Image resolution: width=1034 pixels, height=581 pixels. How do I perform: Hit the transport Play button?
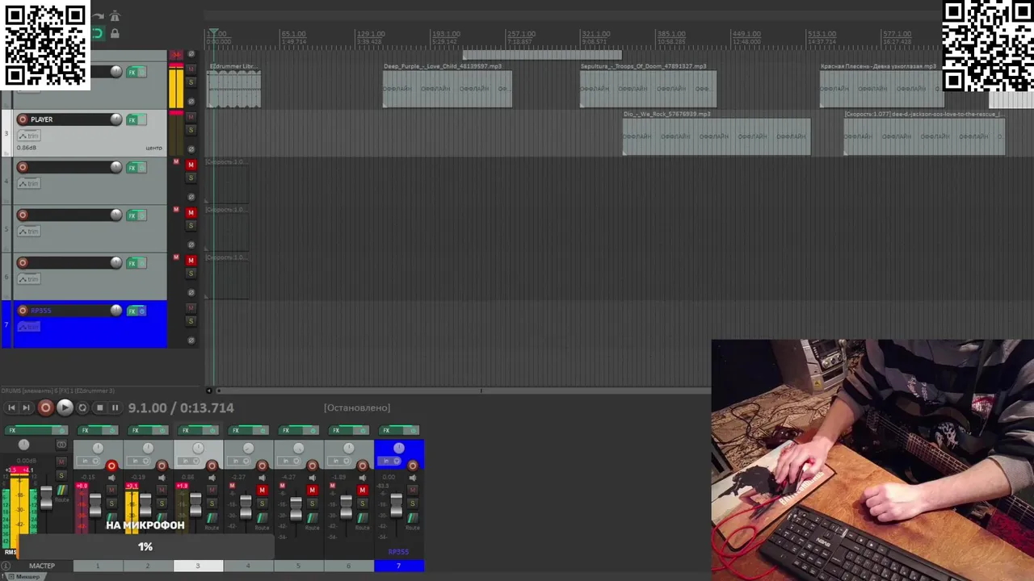tap(65, 408)
